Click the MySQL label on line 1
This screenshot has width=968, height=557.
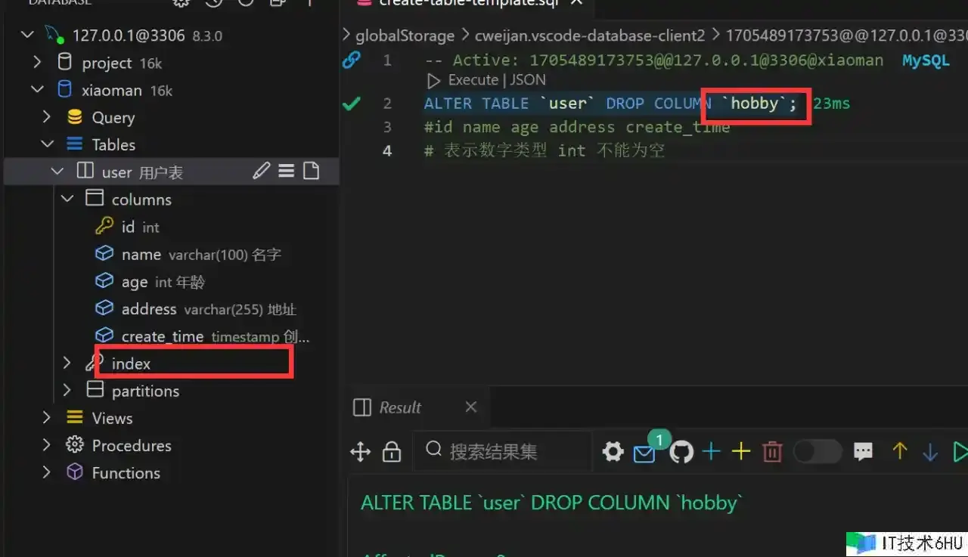(926, 60)
